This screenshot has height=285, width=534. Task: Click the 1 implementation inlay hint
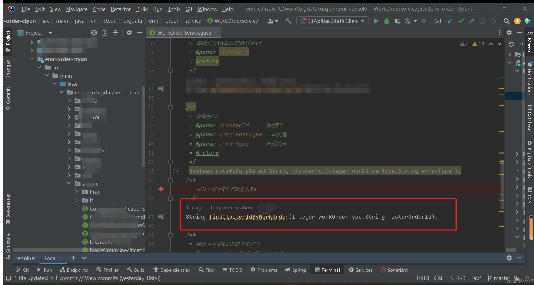click(x=231, y=208)
